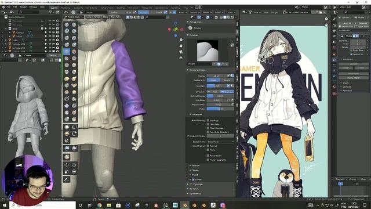Select the Clay brush tool
Viewport: 371px width, 209px height.
[x=67, y=31]
